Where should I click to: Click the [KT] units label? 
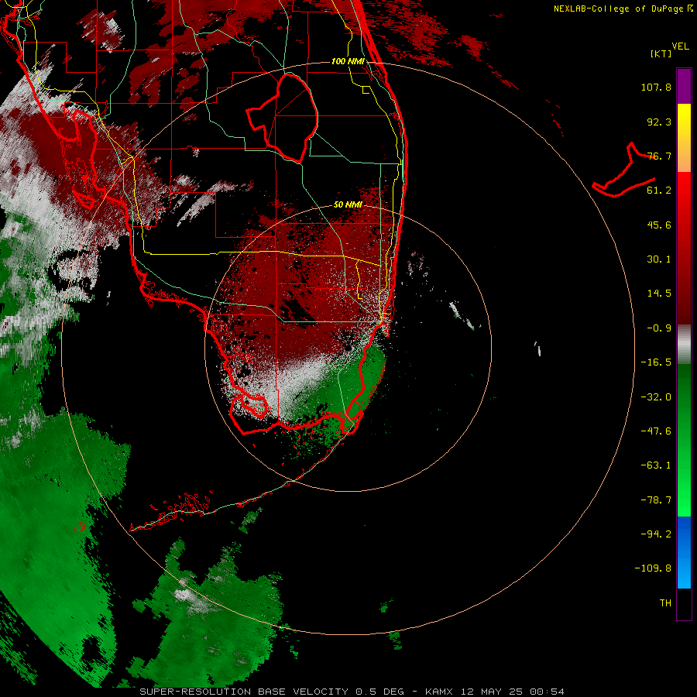(x=661, y=53)
